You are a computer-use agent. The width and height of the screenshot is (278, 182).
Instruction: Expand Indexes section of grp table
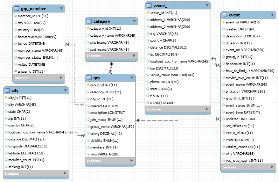tap(132, 161)
